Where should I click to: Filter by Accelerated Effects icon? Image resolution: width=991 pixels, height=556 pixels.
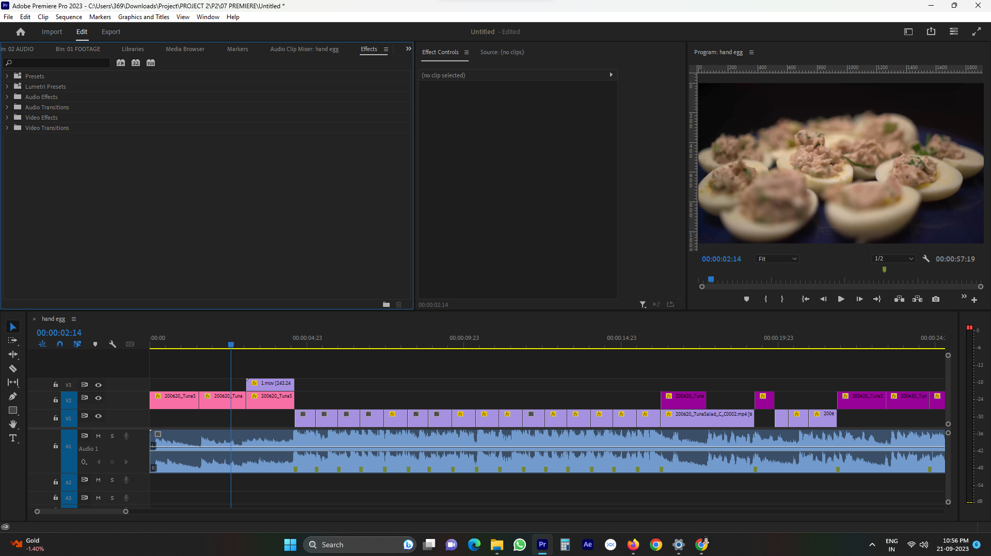pos(121,63)
